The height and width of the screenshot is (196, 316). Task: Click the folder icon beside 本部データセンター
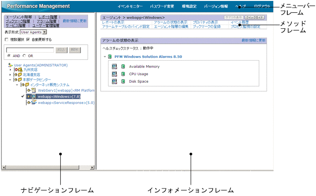tap(20, 79)
